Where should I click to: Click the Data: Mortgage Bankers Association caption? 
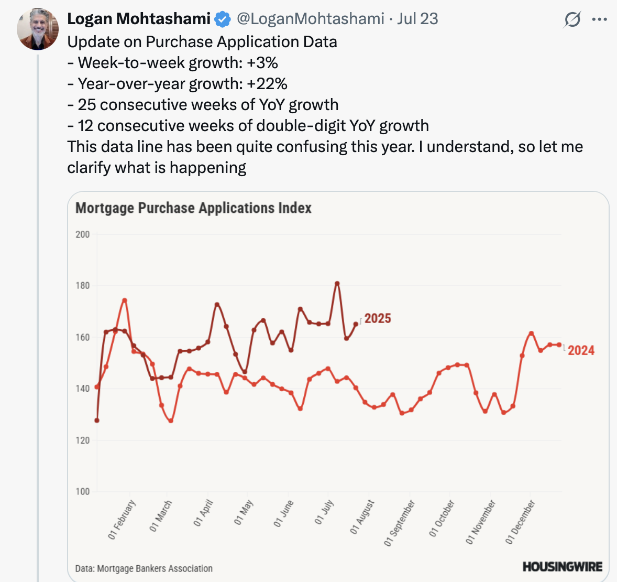click(144, 568)
